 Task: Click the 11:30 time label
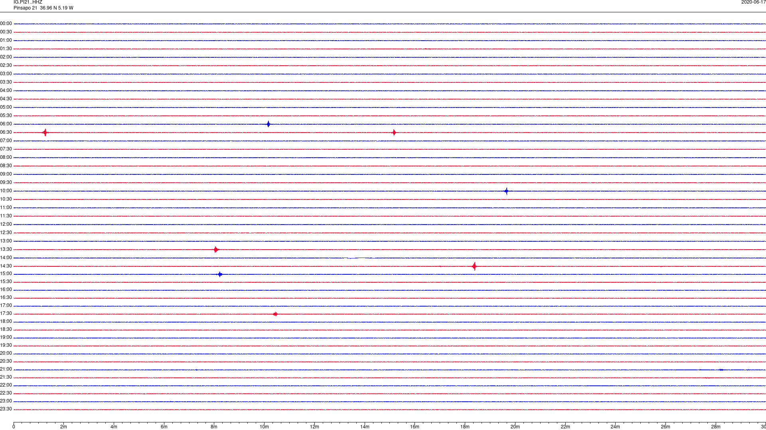tap(6, 216)
